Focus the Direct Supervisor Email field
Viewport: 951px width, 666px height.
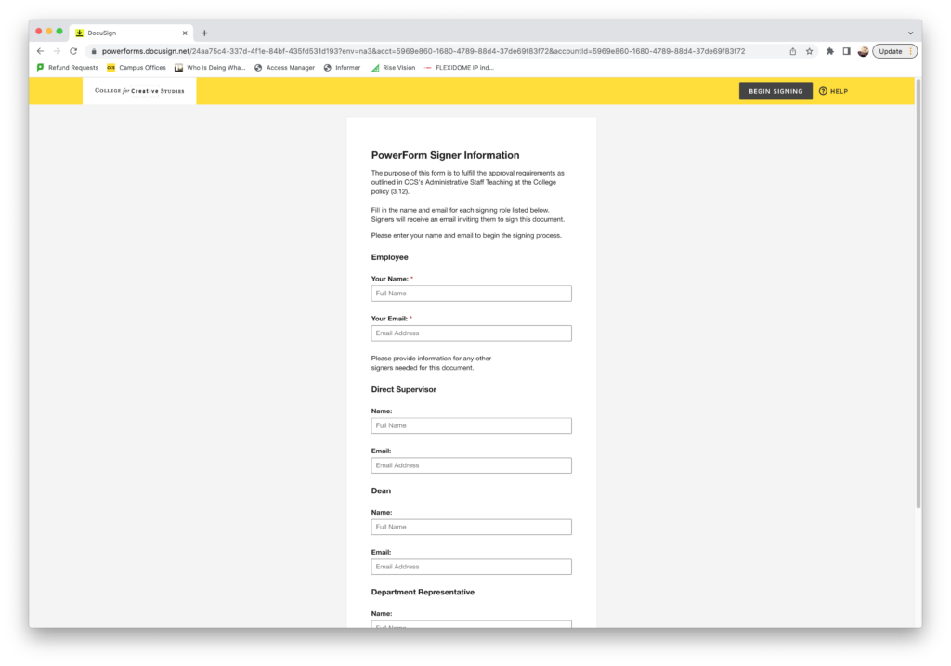click(x=471, y=465)
